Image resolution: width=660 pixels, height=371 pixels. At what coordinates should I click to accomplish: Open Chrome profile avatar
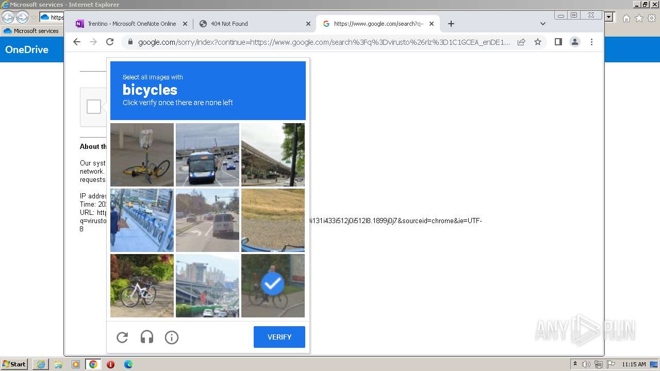tap(575, 42)
